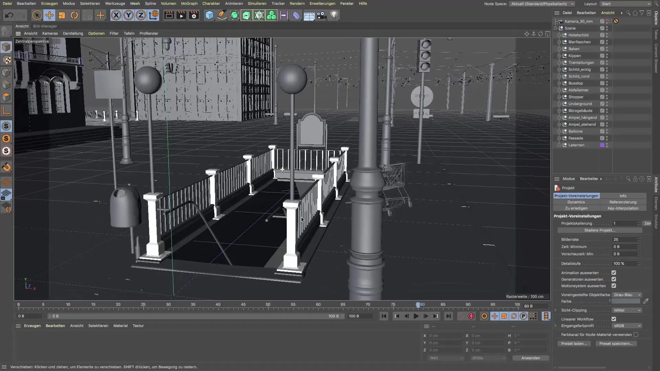Expand the Hotelschild object
The width and height of the screenshot is (660, 371).
pyautogui.click(x=559, y=35)
